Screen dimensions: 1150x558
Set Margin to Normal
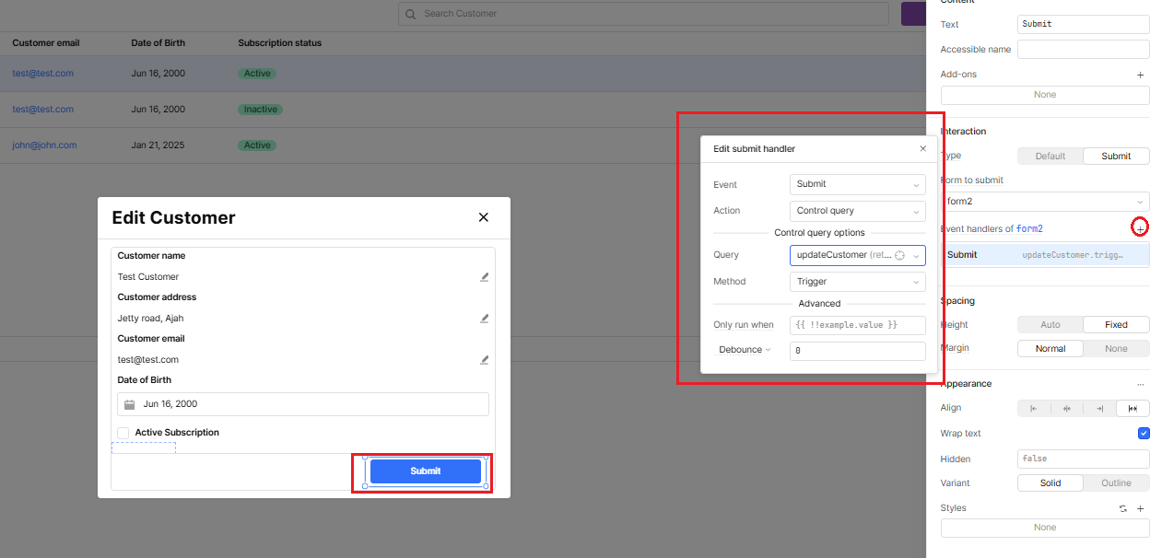[1050, 349]
